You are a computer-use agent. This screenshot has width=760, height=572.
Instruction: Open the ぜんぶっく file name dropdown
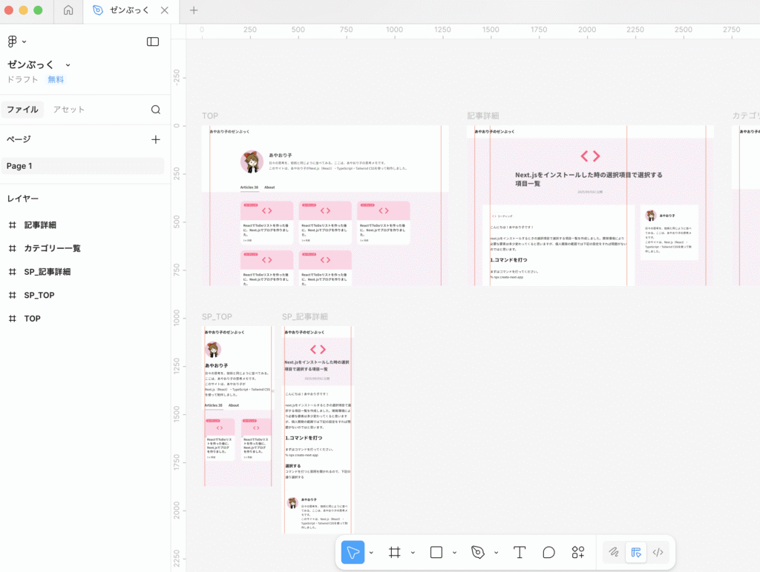point(68,65)
